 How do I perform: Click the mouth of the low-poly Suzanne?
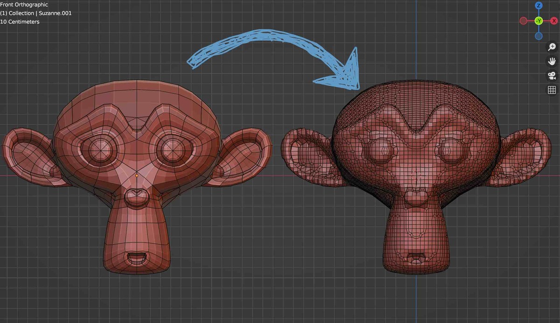[136, 257]
